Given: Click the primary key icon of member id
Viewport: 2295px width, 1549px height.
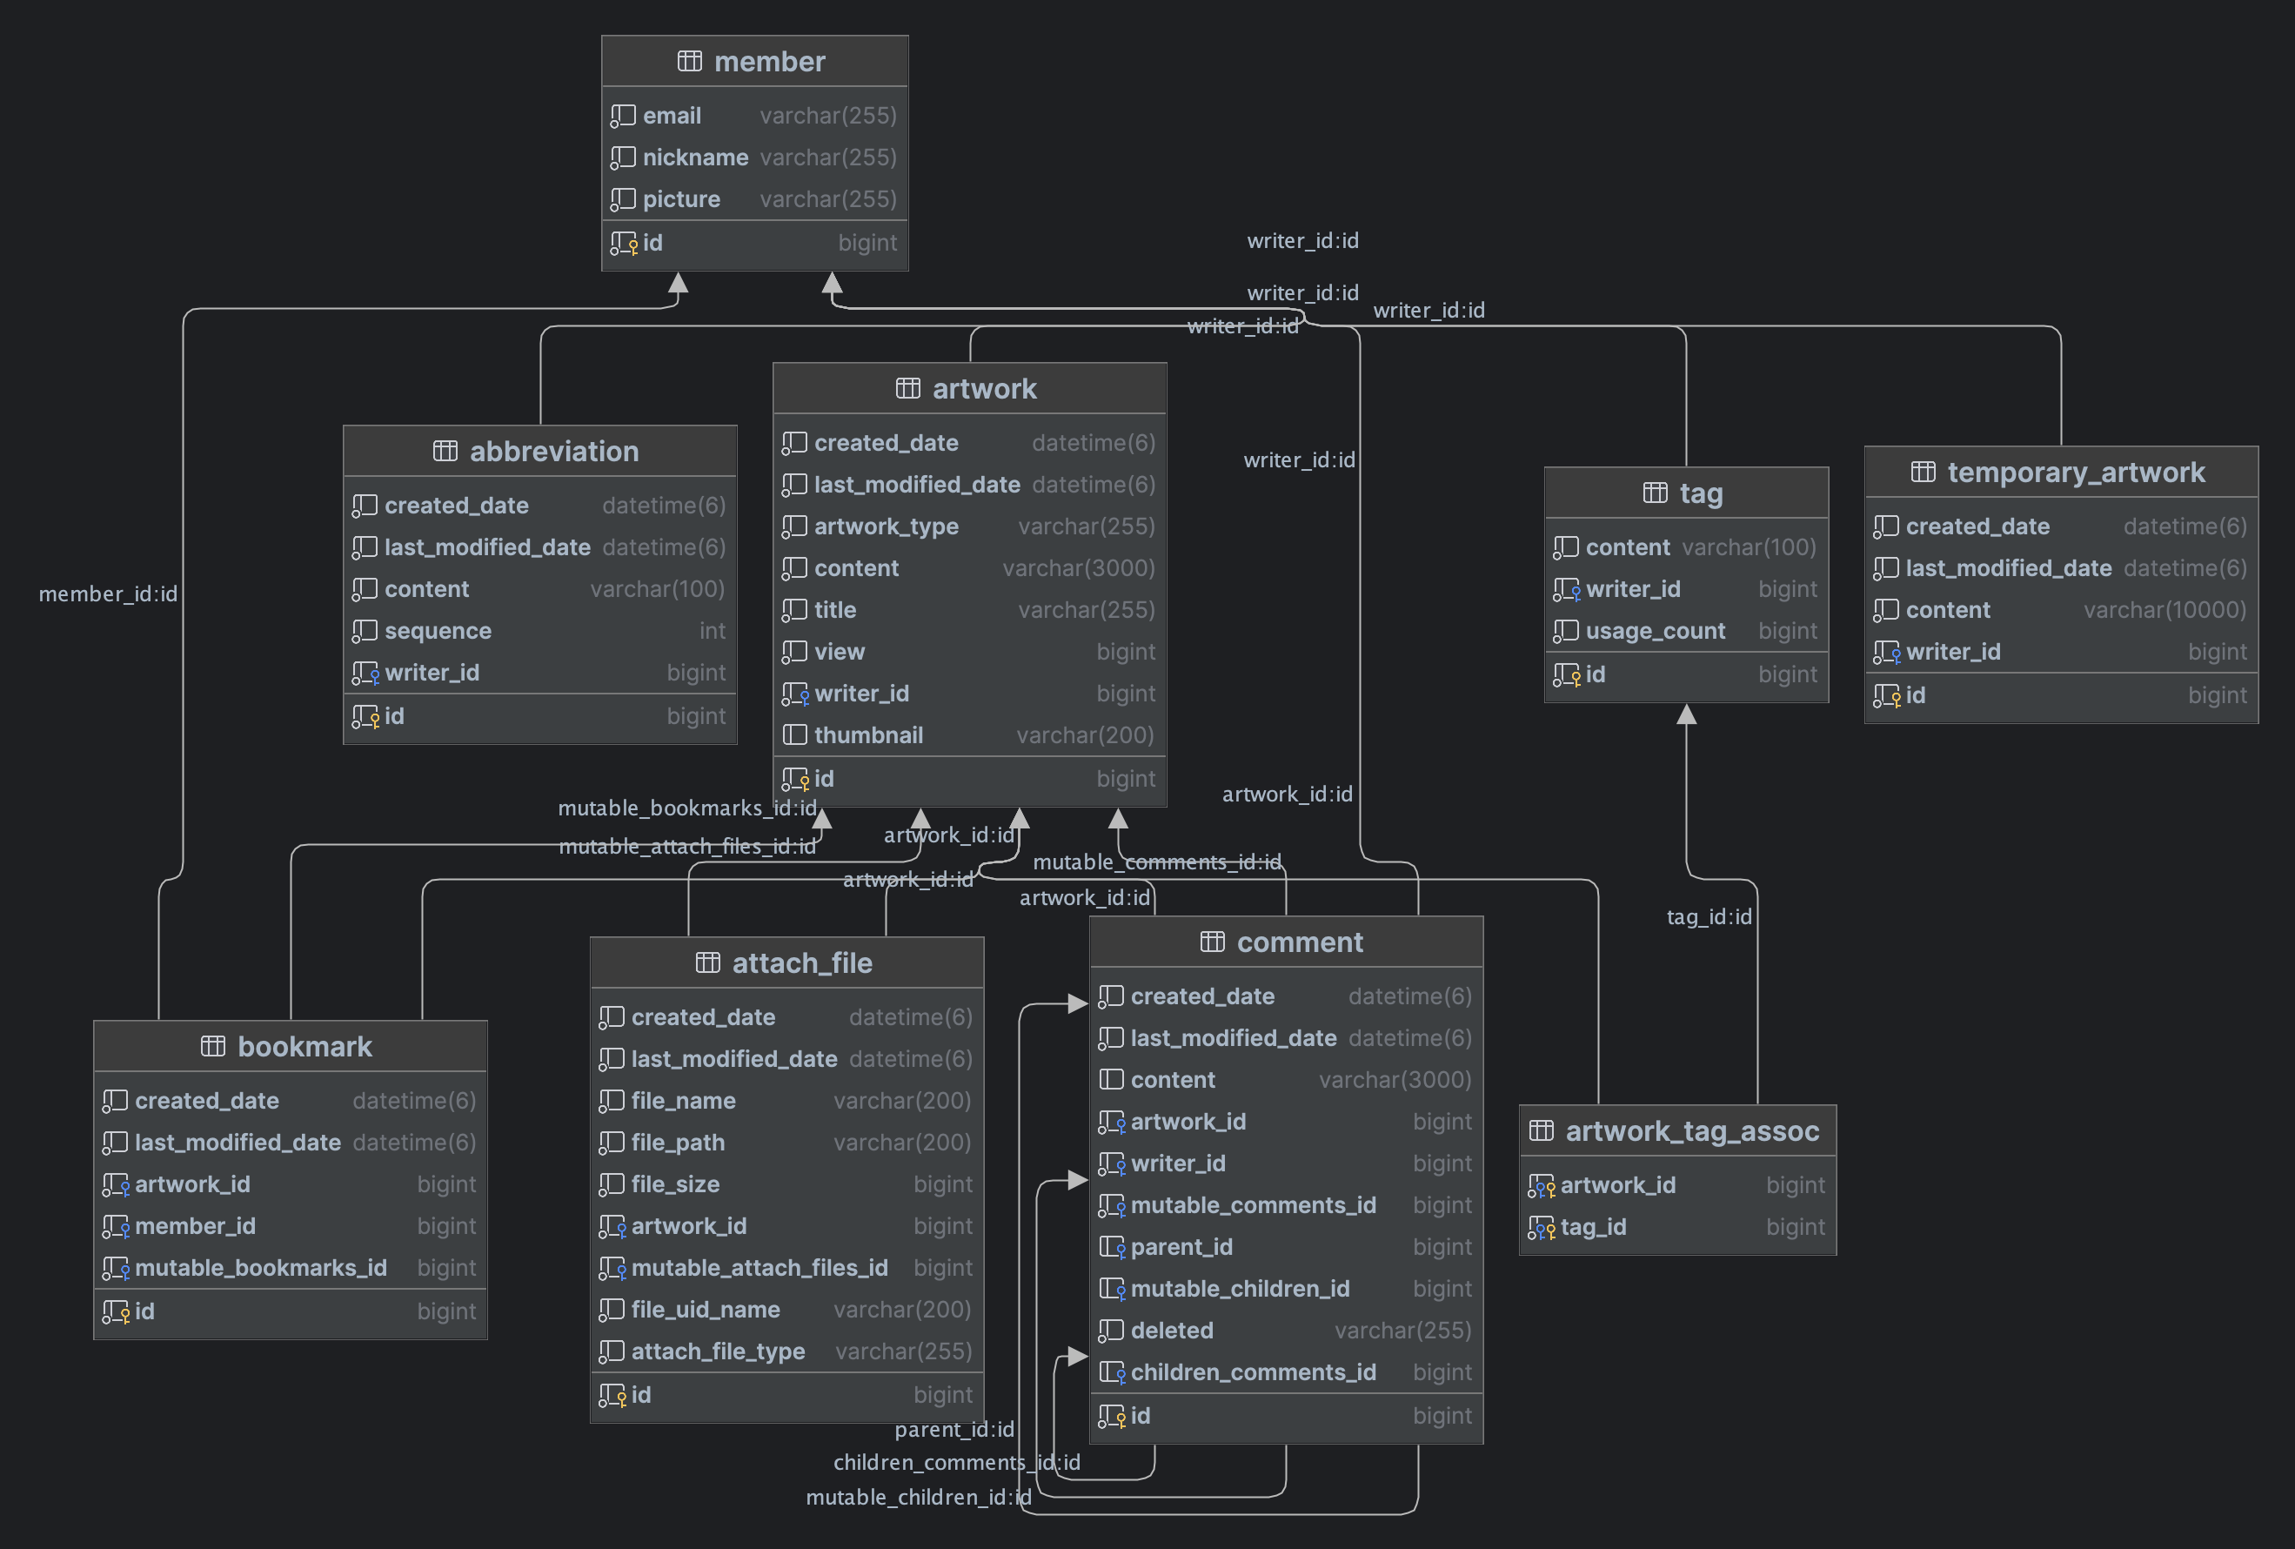Looking at the screenshot, I should point(624,243).
